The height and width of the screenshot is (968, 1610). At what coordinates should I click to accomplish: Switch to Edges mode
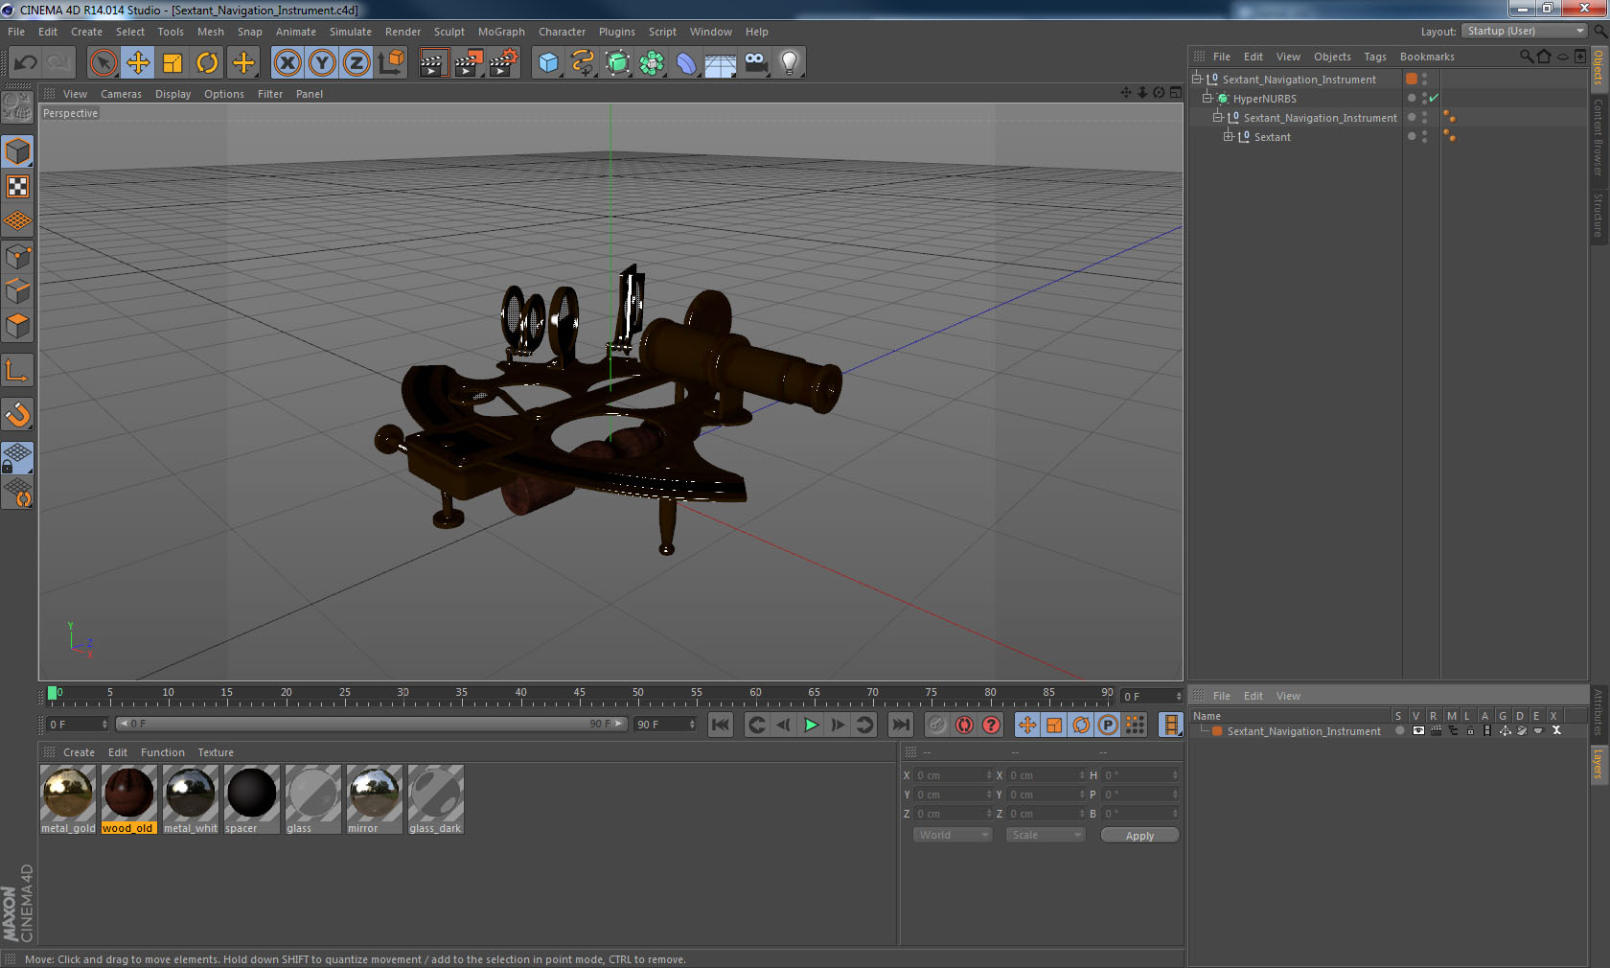click(x=17, y=290)
